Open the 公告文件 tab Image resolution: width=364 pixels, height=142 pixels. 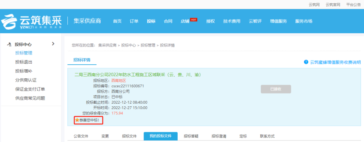81,136
